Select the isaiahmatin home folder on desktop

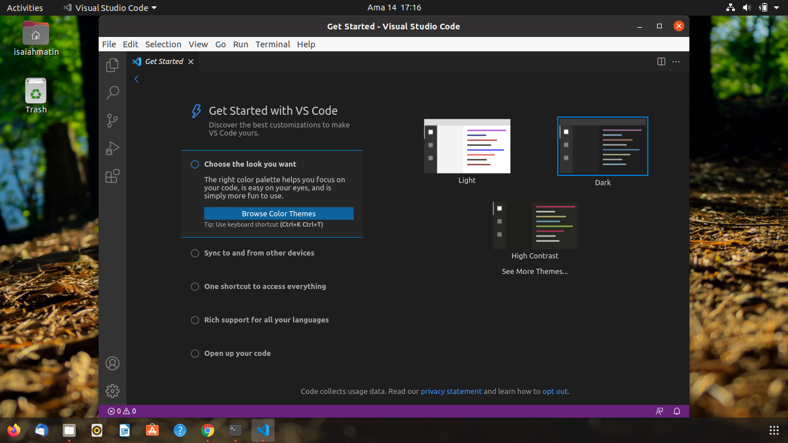pos(36,38)
